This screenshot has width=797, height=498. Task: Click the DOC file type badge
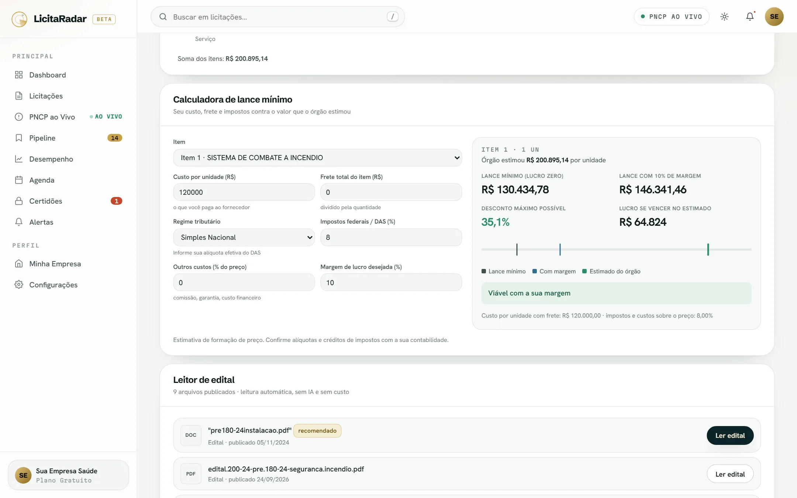[x=191, y=435]
